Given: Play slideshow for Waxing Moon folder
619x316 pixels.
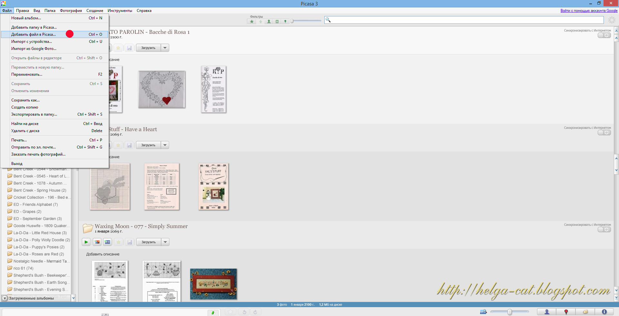Looking at the screenshot, I should (x=86, y=242).
